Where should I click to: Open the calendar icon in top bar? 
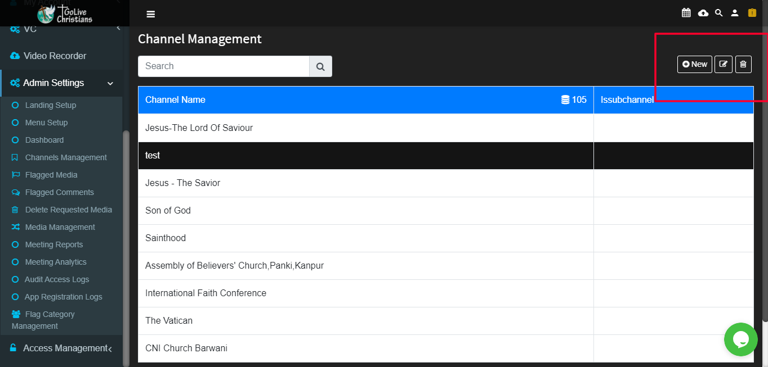pos(686,13)
